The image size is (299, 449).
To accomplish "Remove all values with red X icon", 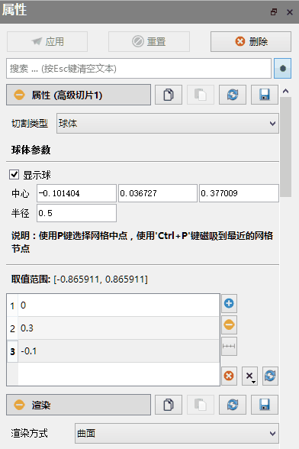I will (229, 376).
